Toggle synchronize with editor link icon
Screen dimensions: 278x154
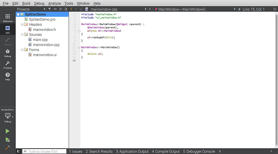coord(55,9)
